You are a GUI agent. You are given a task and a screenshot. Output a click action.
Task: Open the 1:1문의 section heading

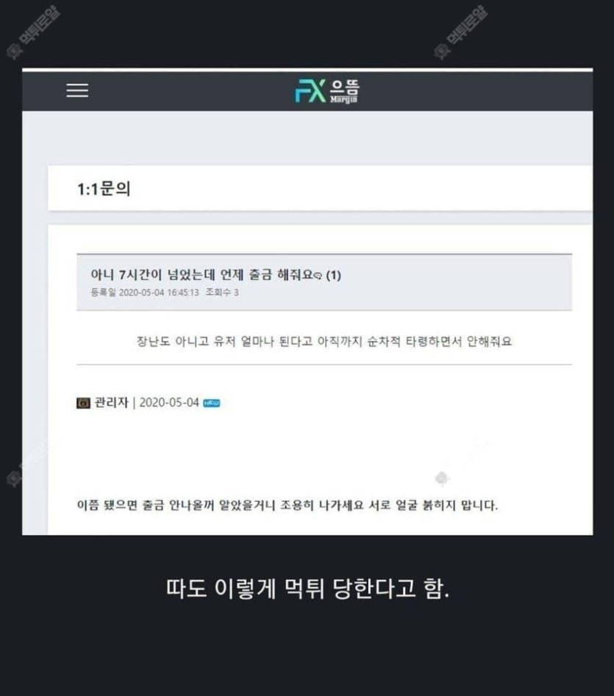tap(104, 189)
